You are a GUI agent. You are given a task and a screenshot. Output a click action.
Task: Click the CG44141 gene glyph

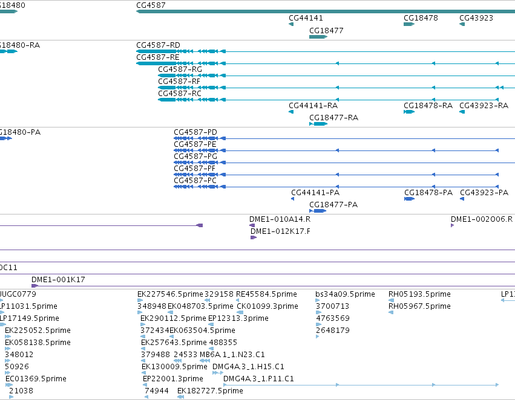(291, 24)
